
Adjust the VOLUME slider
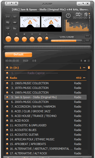tap(67, 41)
